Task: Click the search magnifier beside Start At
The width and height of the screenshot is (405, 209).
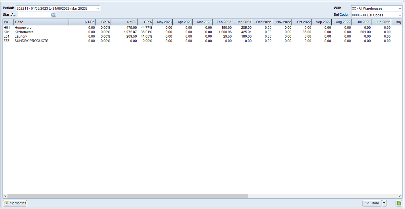Action: pyautogui.click(x=53, y=15)
